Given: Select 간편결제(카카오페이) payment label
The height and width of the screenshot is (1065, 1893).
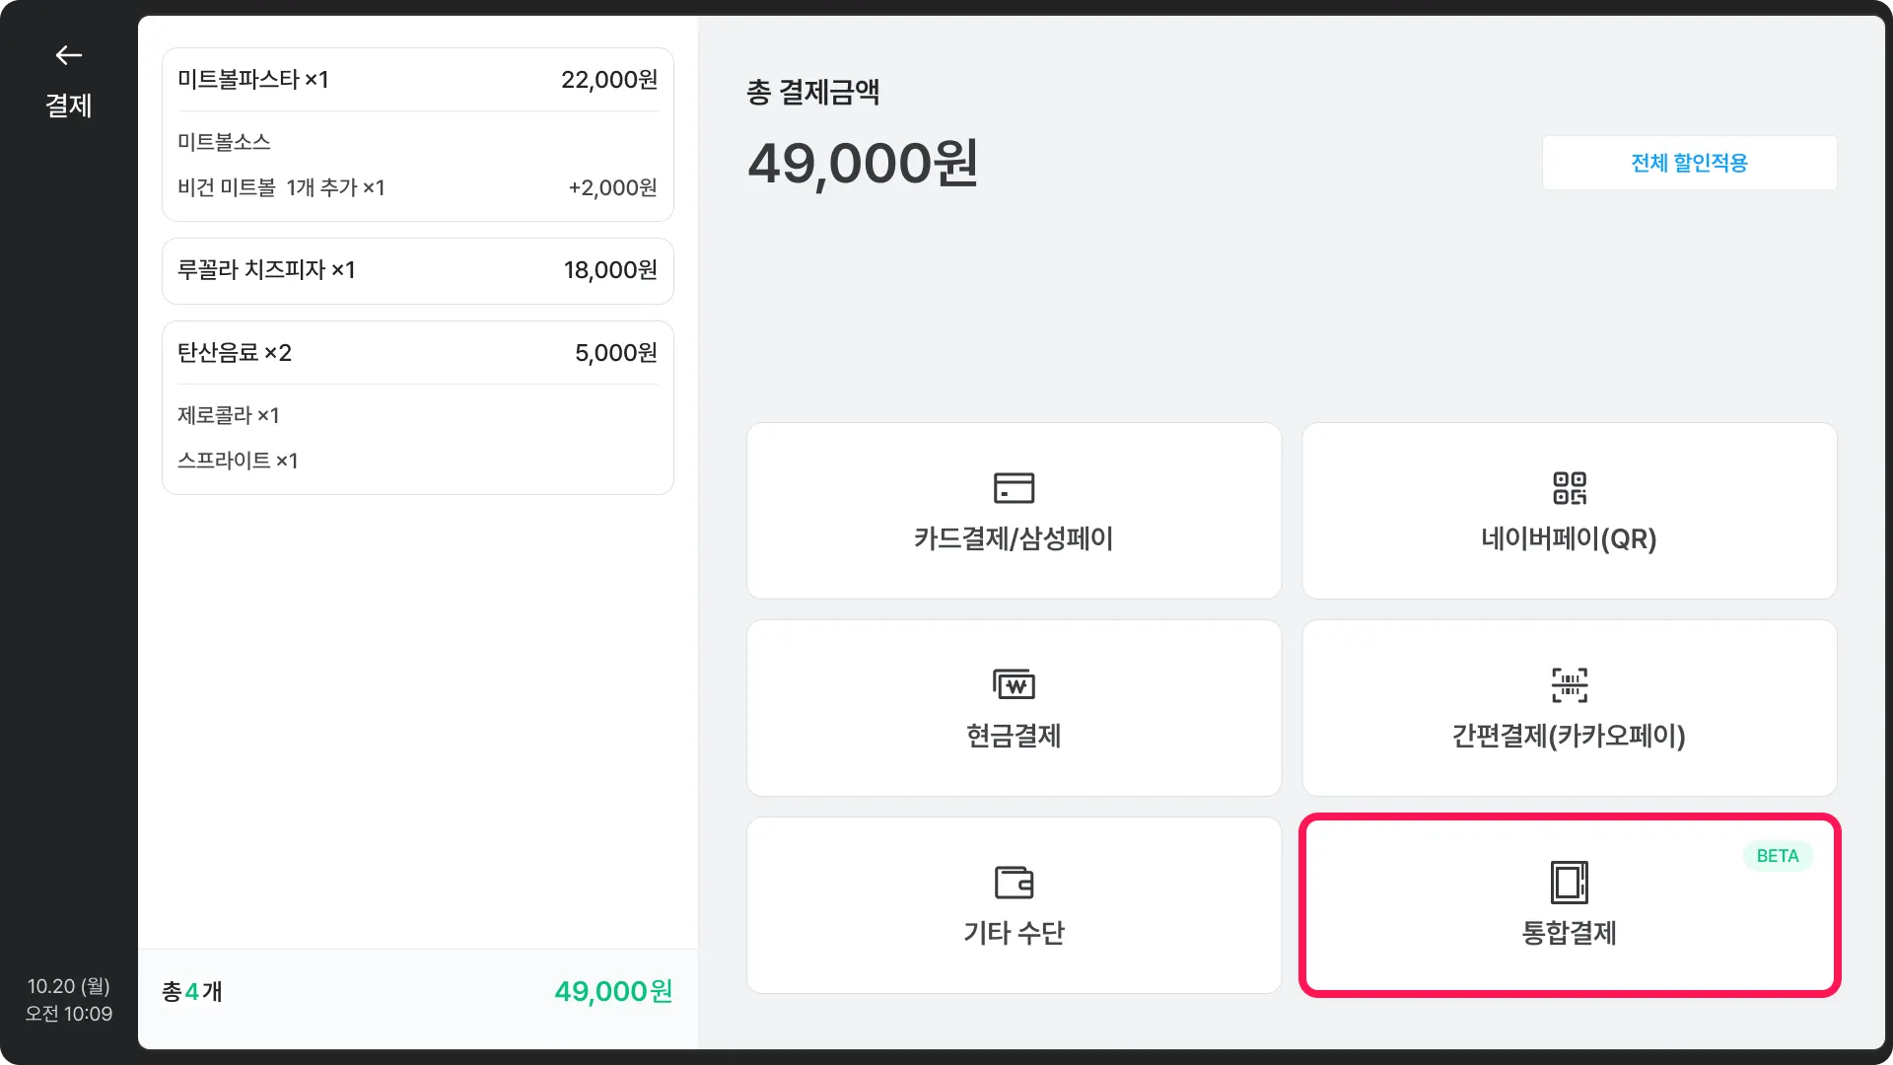Looking at the screenshot, I should (1569, 736).
